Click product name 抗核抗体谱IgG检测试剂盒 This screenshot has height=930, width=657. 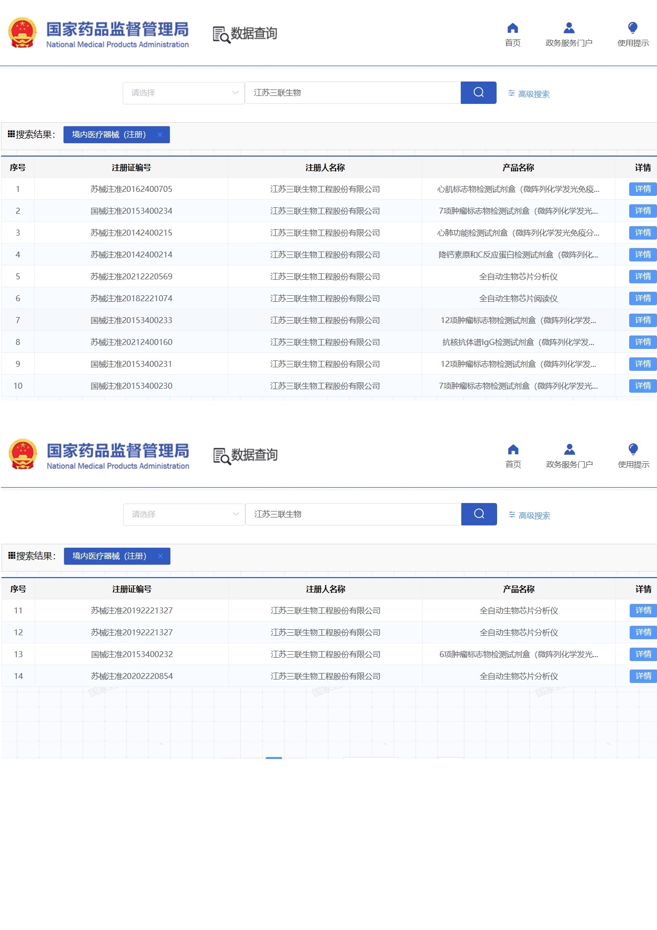point(518,342)
